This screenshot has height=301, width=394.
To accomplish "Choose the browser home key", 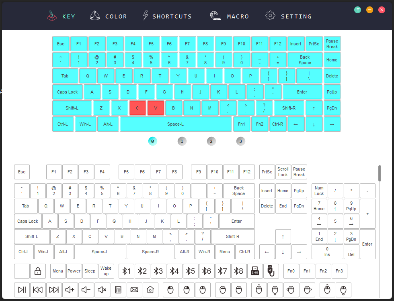I will pyautogui.click(x=150, y=290).
